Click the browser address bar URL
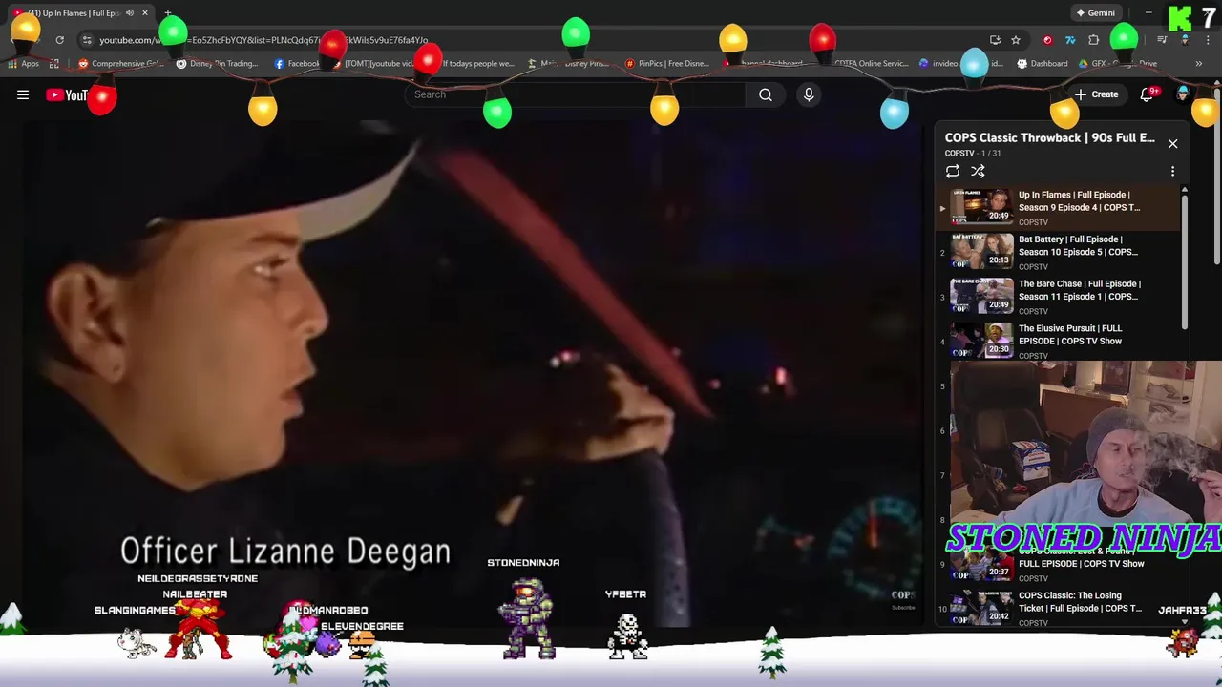The image size is (1222, 687). pyautogui.click(x=263, y=40)
